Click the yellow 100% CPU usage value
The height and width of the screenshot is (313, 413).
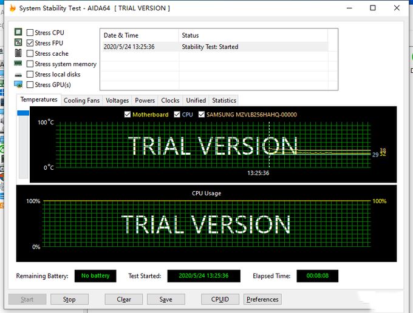coord(379,201)
